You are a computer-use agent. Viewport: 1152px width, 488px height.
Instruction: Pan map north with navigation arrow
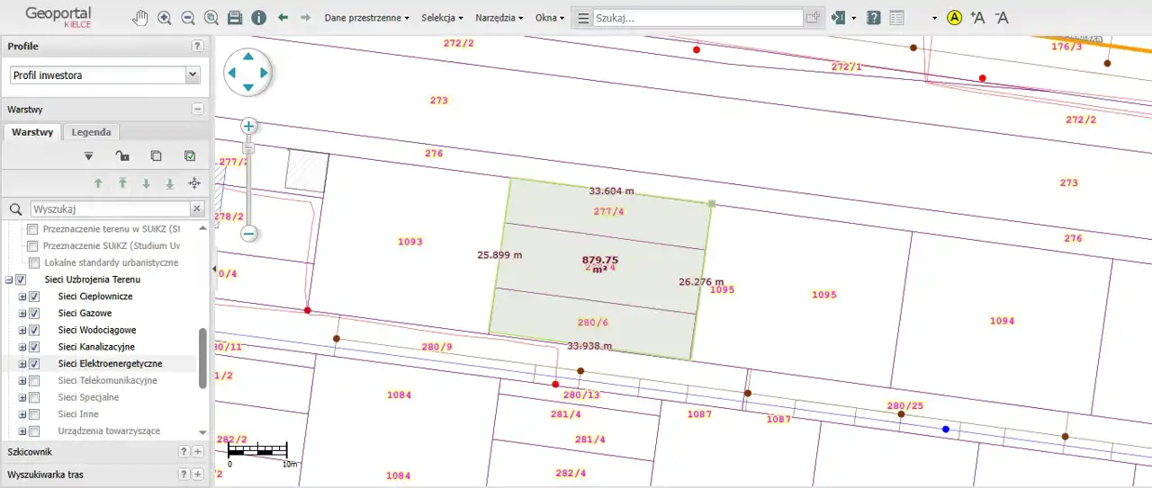tap(247, 57)
